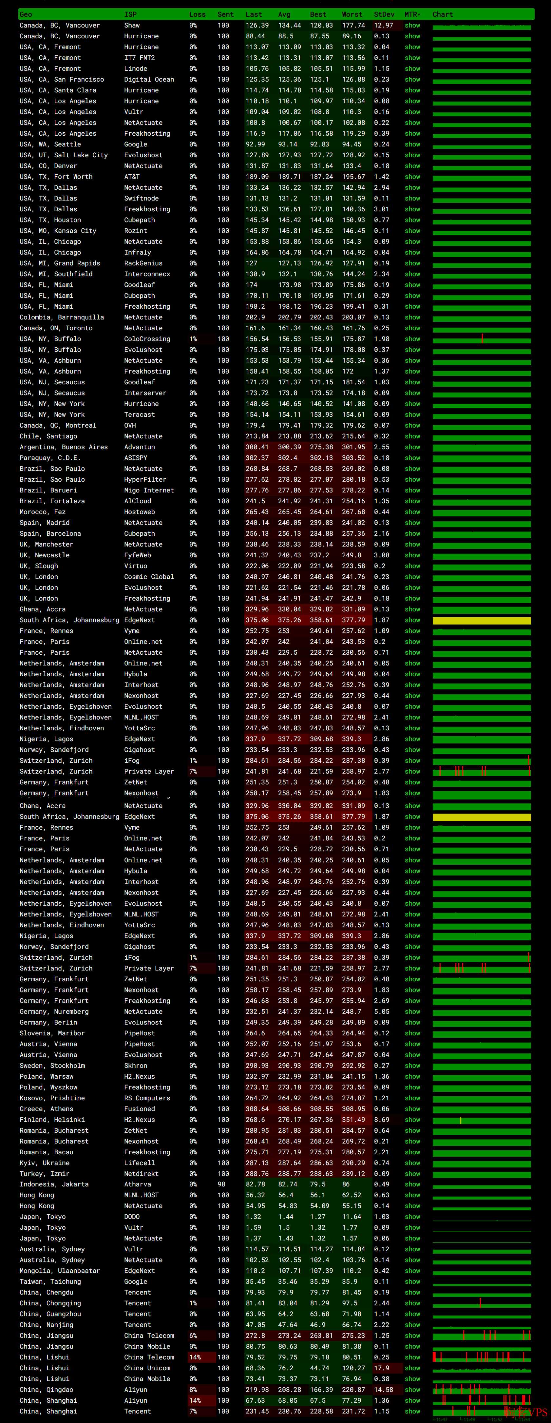Show MTR for Turkey, Izmir row

point(412,1174)
